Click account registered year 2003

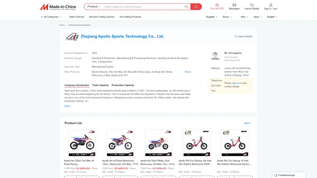[94, 53]
